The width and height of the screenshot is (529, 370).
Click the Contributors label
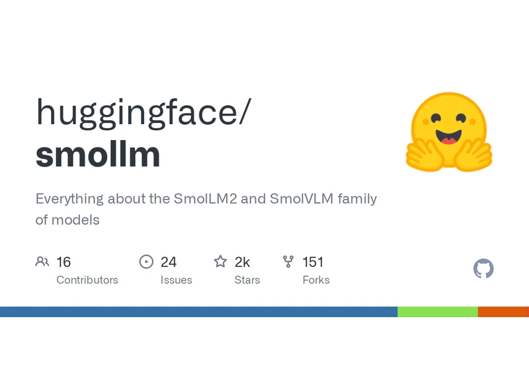[x=87, y=279]
